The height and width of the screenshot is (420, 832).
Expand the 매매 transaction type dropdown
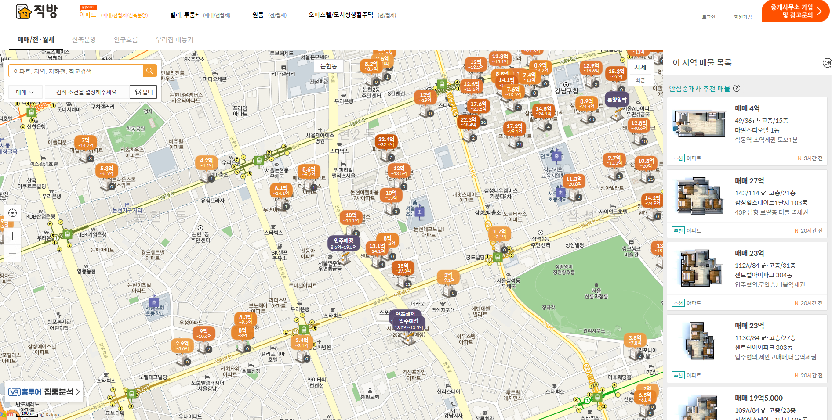[25, 92]
